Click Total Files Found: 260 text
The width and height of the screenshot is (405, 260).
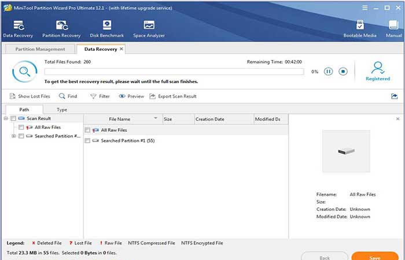tap(68, 62)
